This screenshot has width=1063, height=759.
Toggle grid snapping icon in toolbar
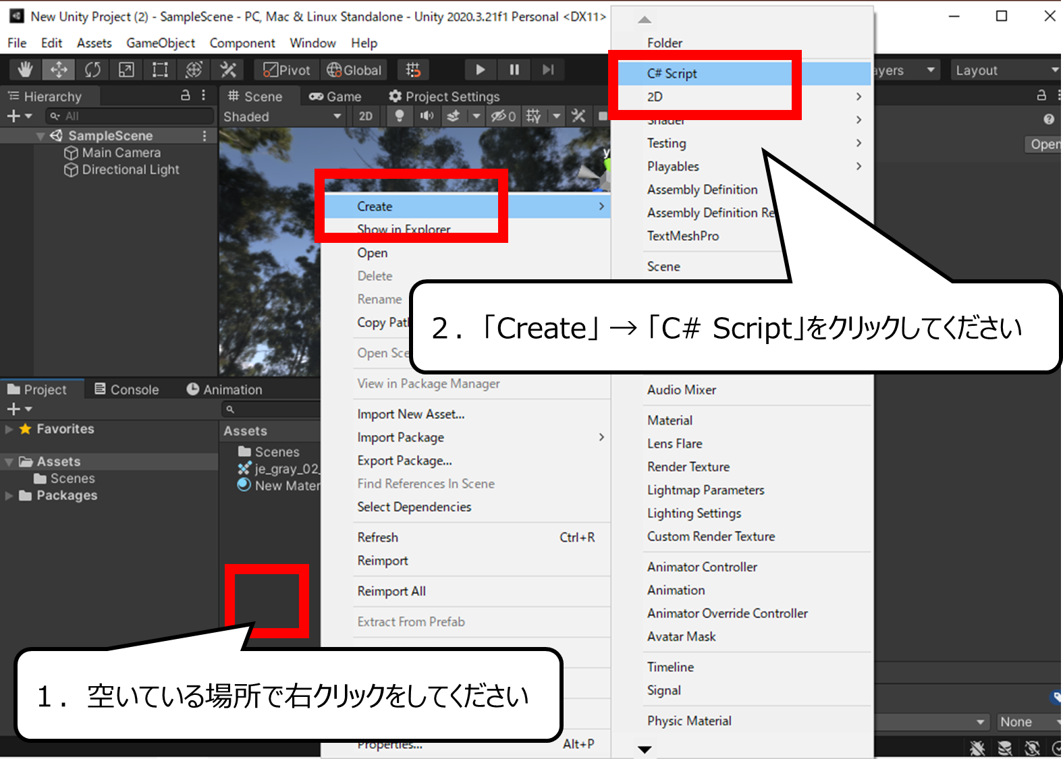click(413, 70)
